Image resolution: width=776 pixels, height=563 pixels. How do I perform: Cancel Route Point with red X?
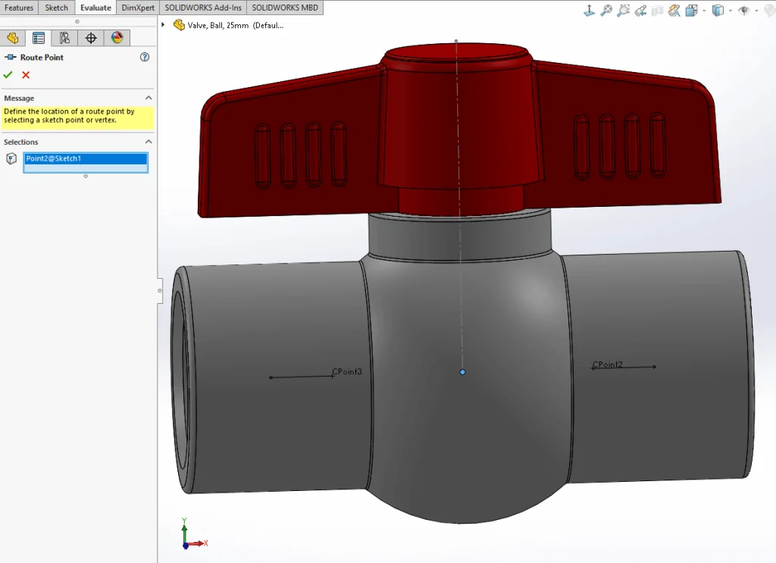pyautogui.click(x=26, y=74)
